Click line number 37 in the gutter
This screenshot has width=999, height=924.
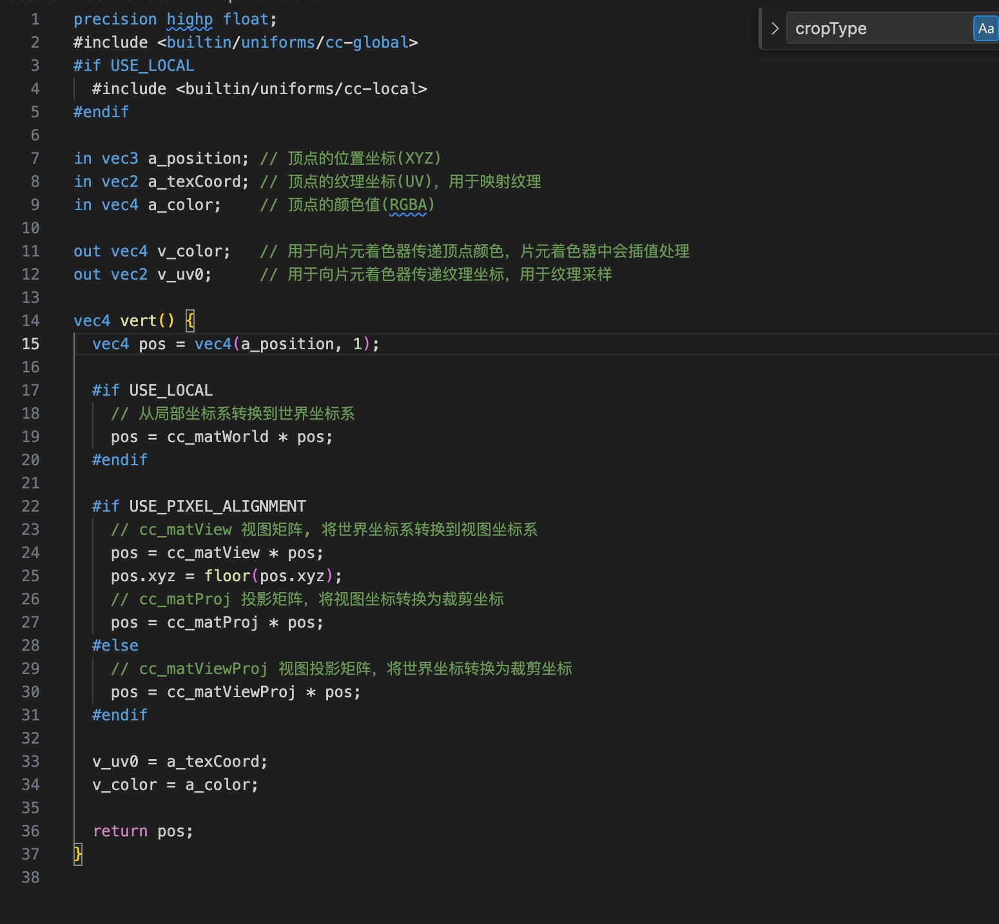click(x=30, y=854)
